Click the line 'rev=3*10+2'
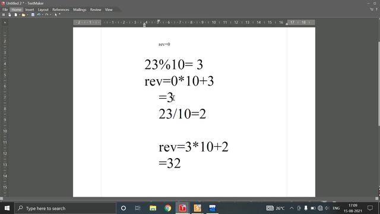Viewport: 380px width, 214px height. pos(194,147)
